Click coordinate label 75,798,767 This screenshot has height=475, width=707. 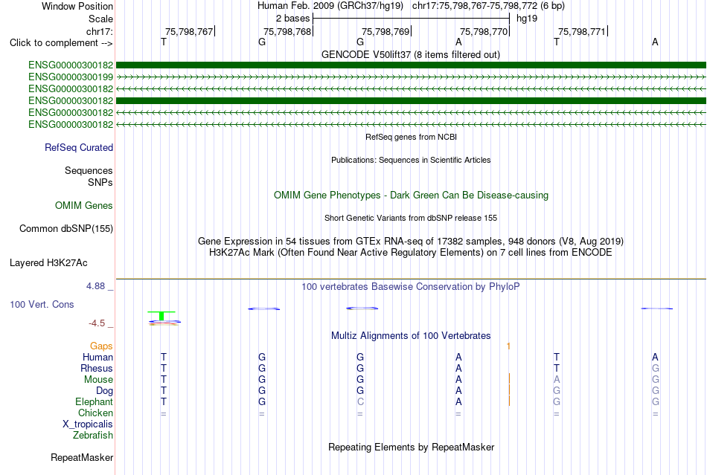(x=189, y=31)
